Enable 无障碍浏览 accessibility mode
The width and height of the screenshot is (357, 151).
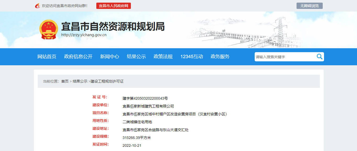click(x=309, y=6)
